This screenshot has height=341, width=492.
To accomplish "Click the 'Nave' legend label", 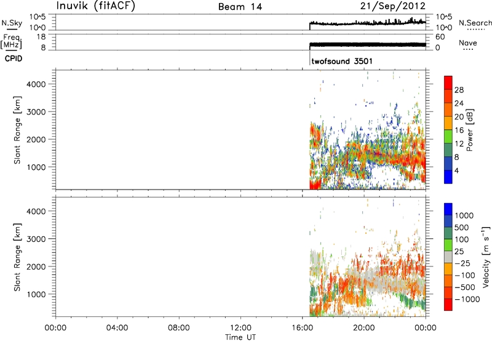I will click(468, 43).
